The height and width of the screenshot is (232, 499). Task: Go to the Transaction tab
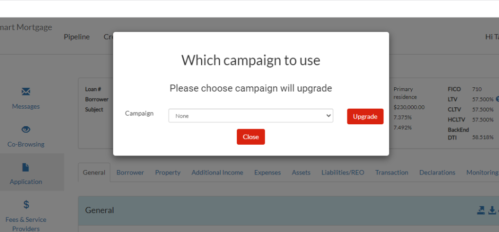pyautogui.click(x=391, y=173)
